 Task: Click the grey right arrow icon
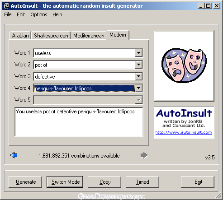pos(144,155)
